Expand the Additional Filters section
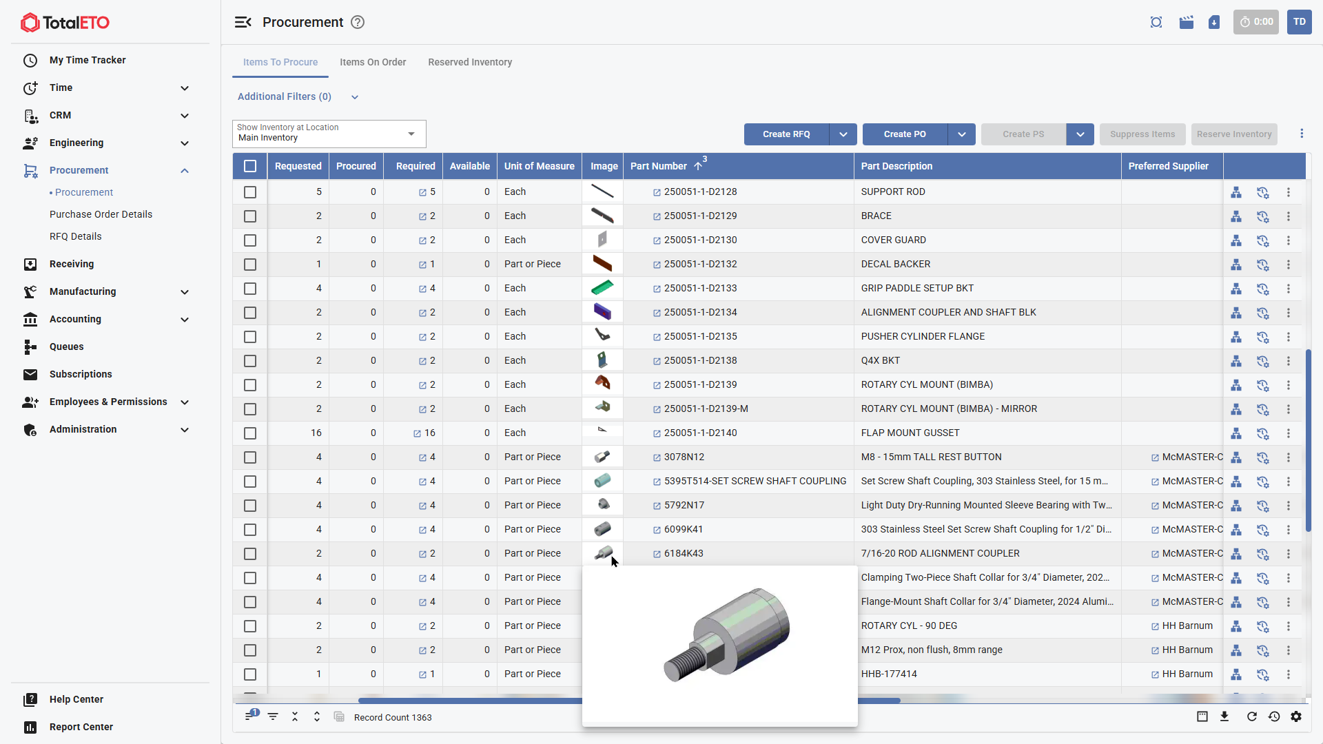The height and width of the screenshot is (744, 1323). [355, 97]
